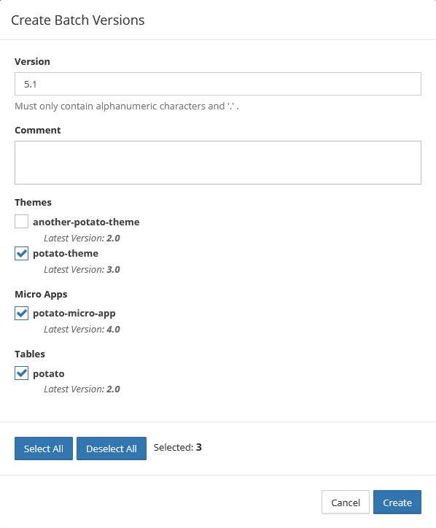Click the 'Version' field label
Screen dimensions: 436x528
point(32,61)
